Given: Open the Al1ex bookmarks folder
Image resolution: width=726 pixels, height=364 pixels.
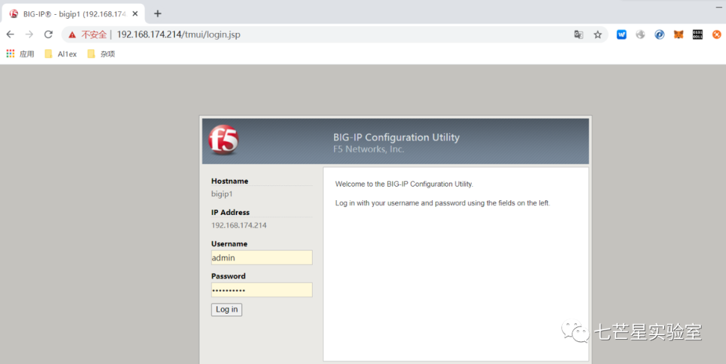Looking at the screenshot, I should click(x=61, y=54).
